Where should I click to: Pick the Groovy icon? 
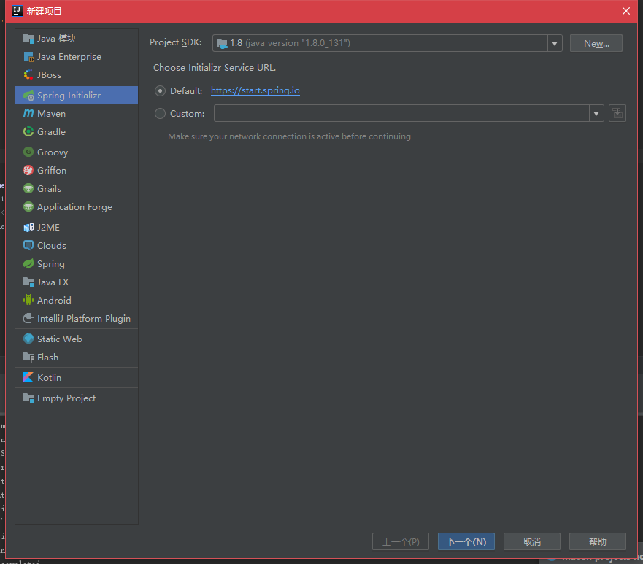point(28,152)
